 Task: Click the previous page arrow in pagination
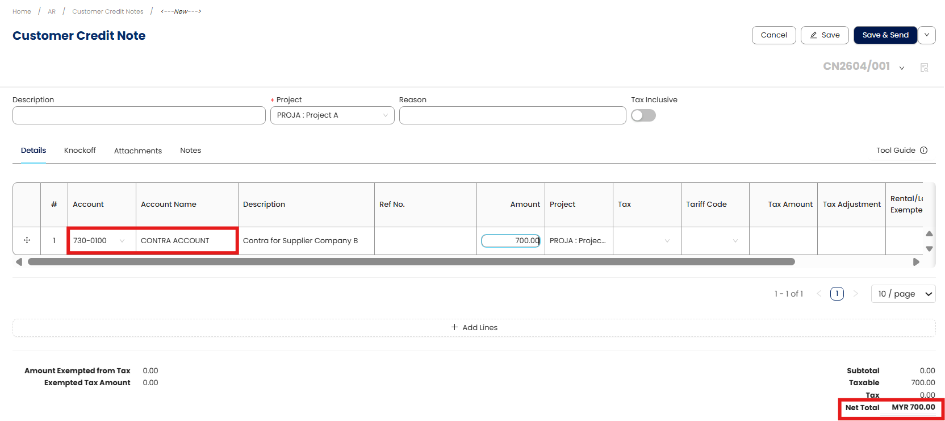[819, 294]
